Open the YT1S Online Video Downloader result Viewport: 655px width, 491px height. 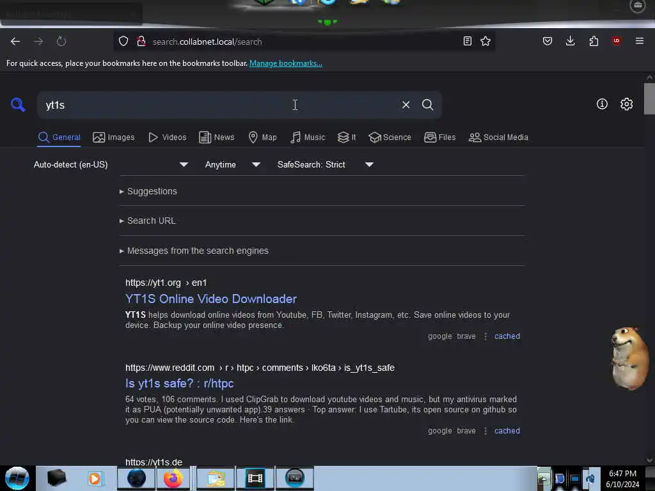(x=211, y=299)
